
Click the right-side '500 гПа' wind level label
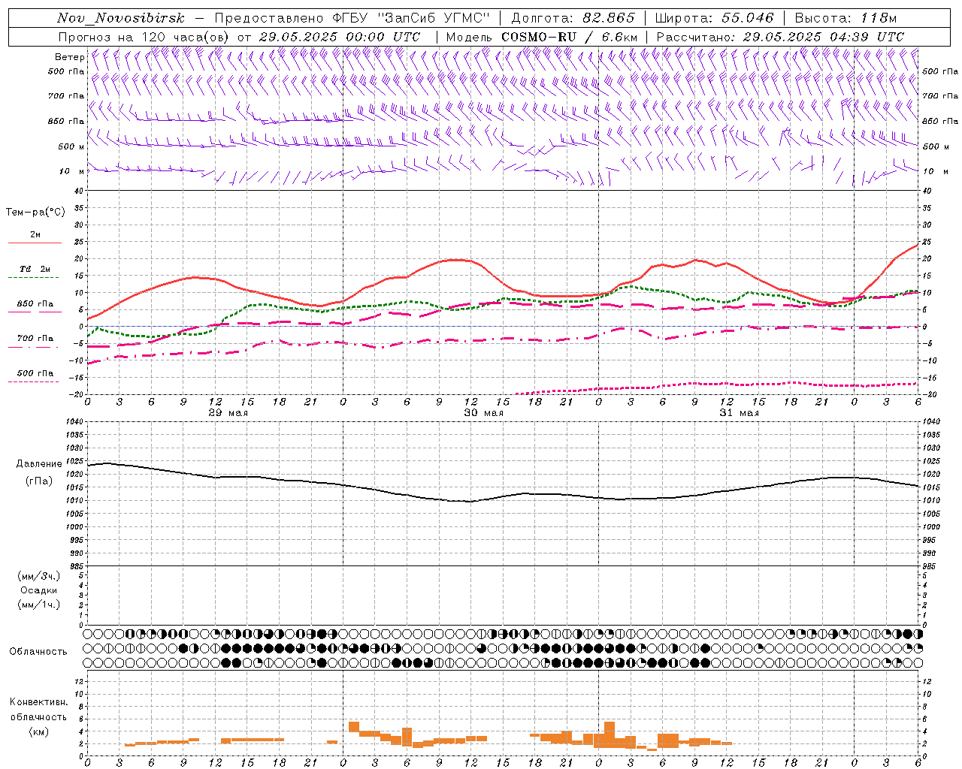click(x=940, y=71)
